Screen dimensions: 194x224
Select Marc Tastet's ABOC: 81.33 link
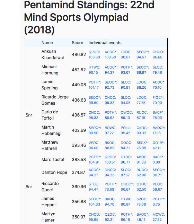coord(142,160)
